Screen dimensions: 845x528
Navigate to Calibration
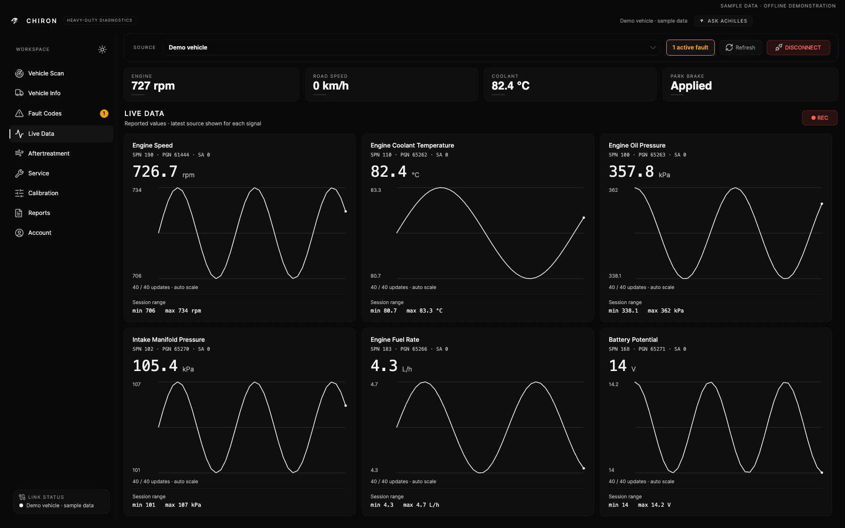61,193
